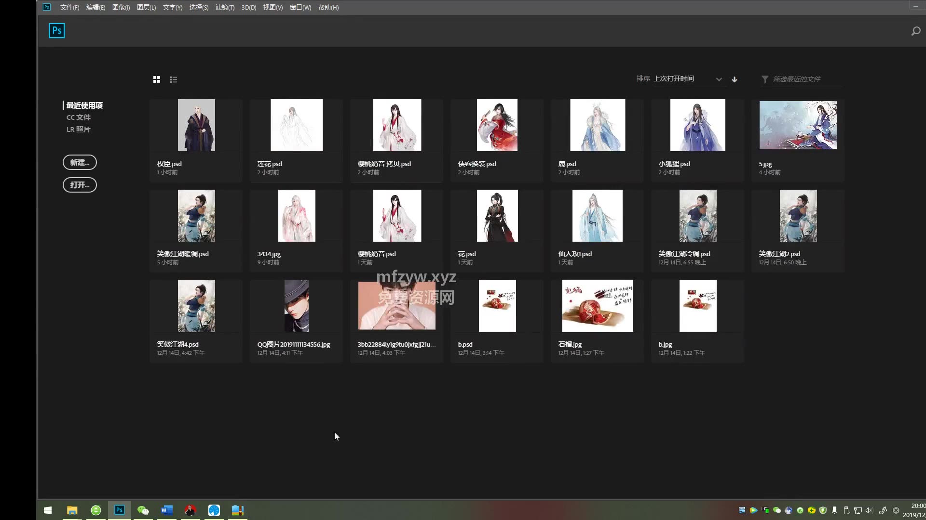Select CC 文件 in the sidebar

tap(78, 117)
